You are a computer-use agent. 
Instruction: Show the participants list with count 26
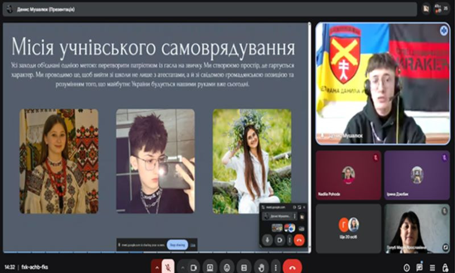click(439, 9)
